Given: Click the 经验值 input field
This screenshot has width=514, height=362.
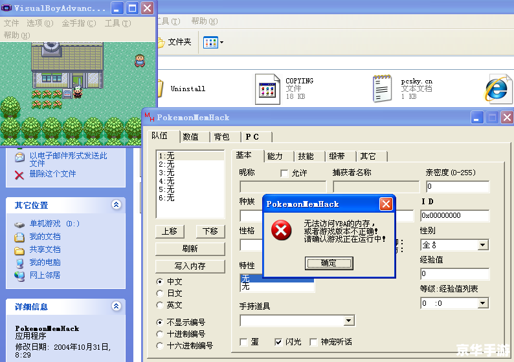Looking at the screenshot, I should pos(455,273).
